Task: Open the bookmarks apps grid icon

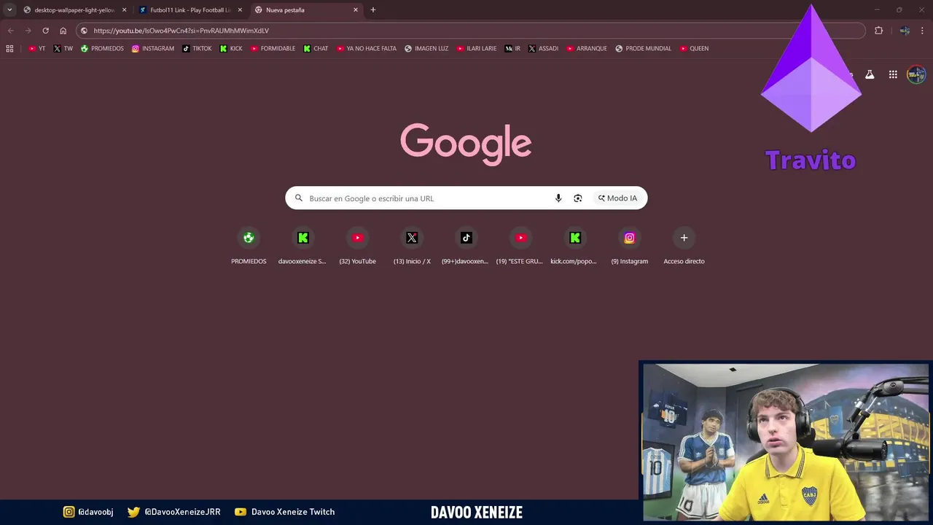Action: 9,49
